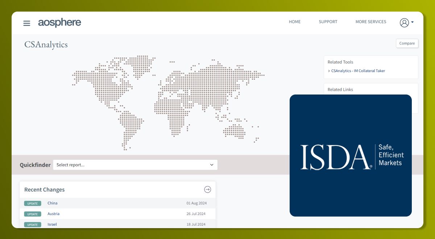This screenshot has width=435, height=239.
Task: Go to the HOME menu item
Action: pyautogui.click(x=294, y=22)
